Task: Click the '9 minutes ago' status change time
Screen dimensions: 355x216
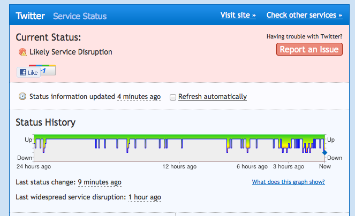Action: [100, 182]
